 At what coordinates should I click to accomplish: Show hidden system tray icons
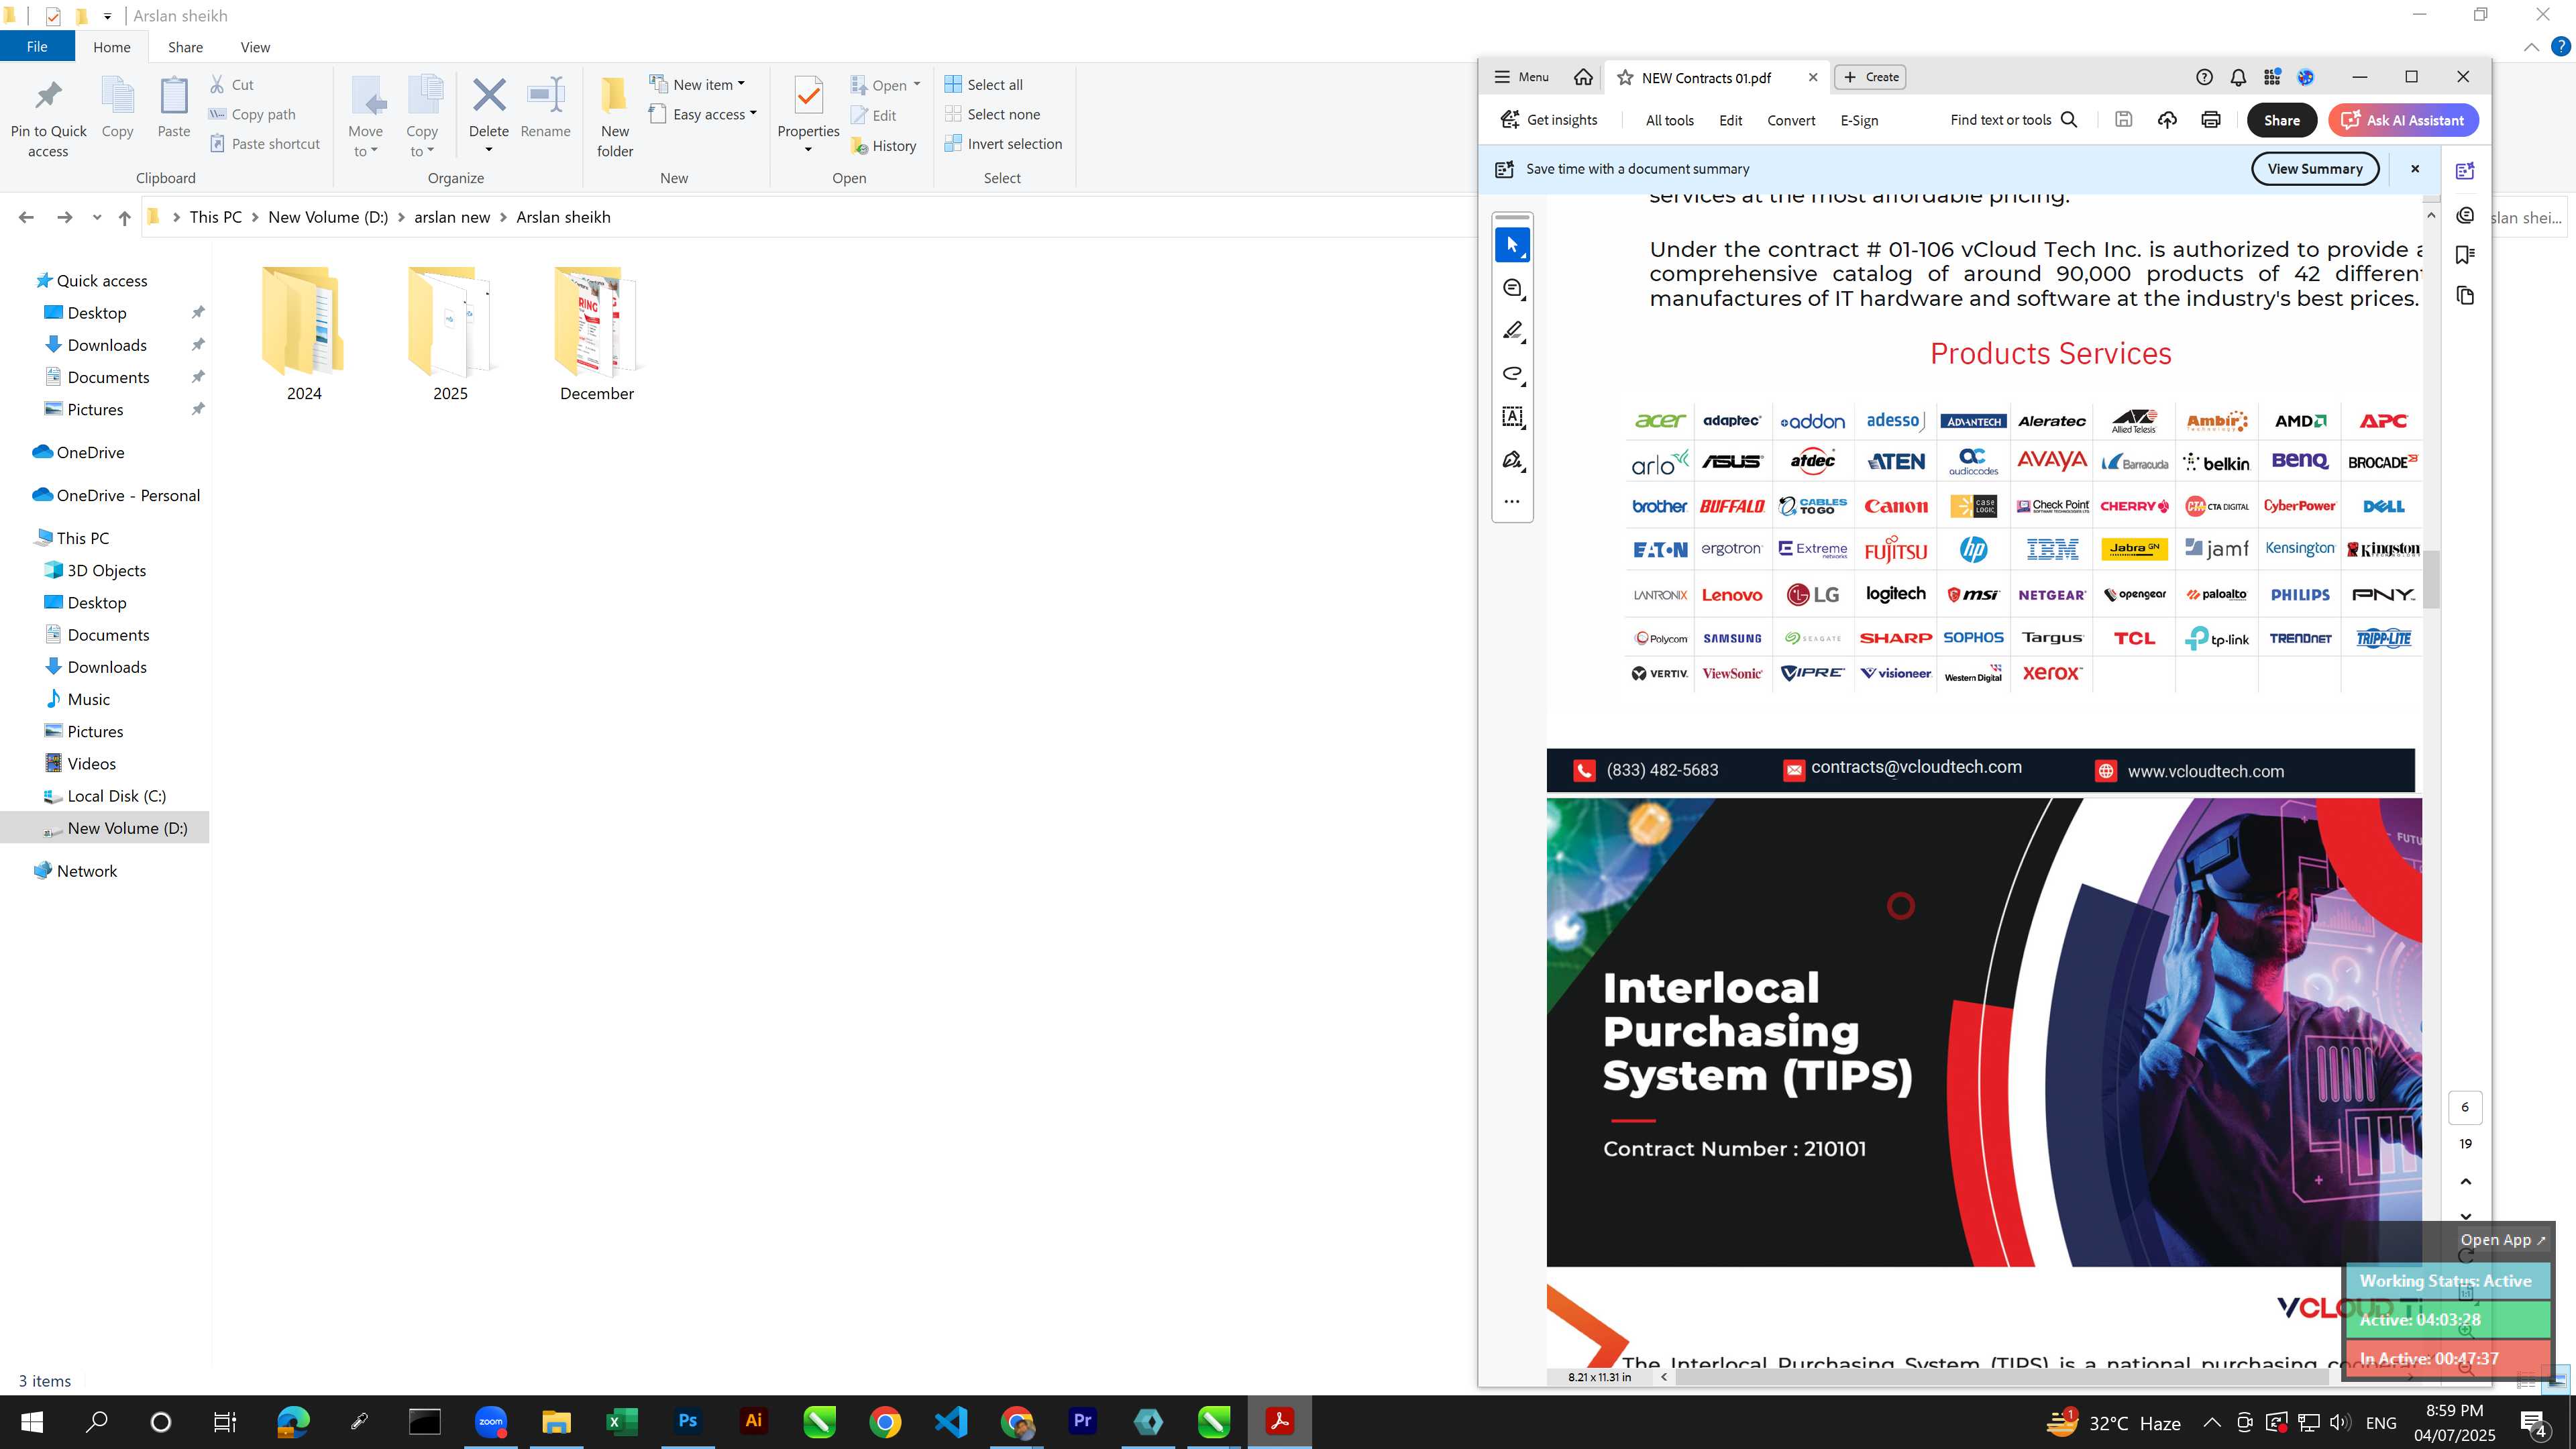(2212, 1422)
